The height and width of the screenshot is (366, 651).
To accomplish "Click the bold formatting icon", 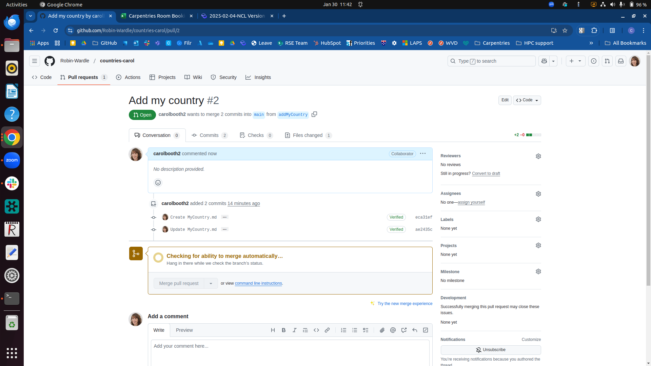I will coord(283,330).
